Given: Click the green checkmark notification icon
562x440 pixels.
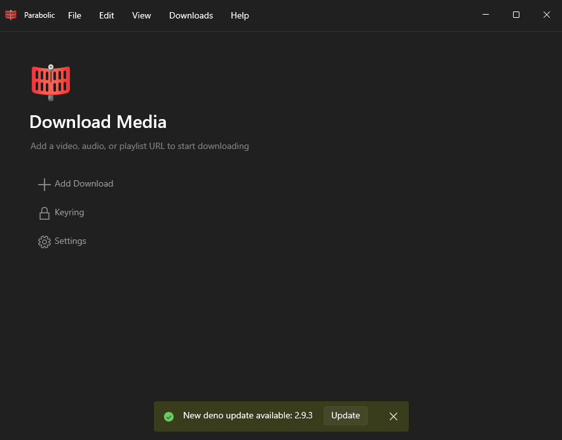Looking at the screenshot, I should (169, 416).
